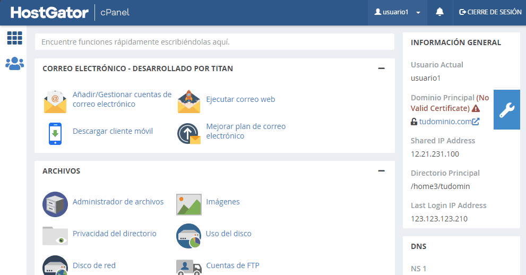This screenshot has width=526, height=275.
Task: Click the certificate warning triangle icon
Action: click(x=476, y=108)
